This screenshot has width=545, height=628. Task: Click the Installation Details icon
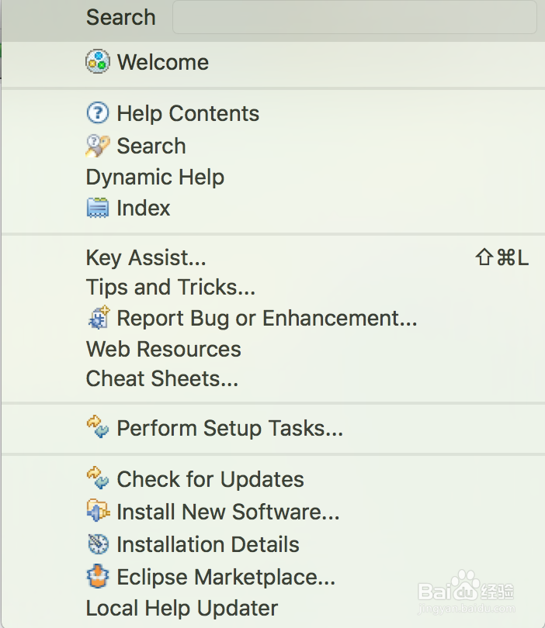click(99, 544)
